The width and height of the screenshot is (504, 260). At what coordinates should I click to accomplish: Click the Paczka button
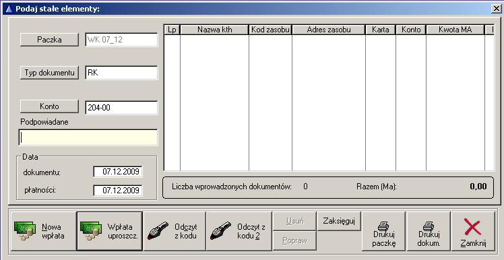(x=49, y=40)
